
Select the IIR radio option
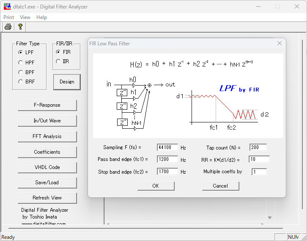(x=58, y=61)
